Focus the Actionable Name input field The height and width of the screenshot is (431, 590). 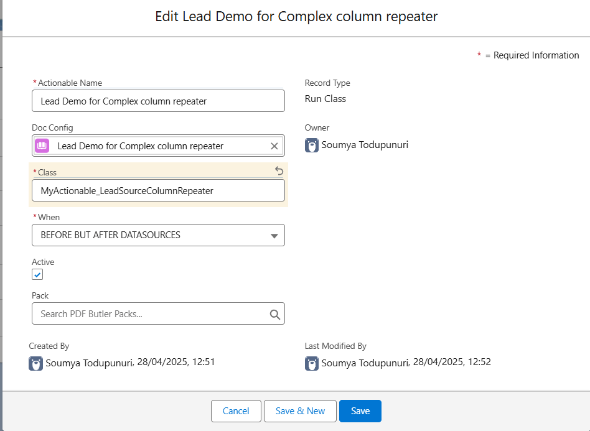(159, 101)
